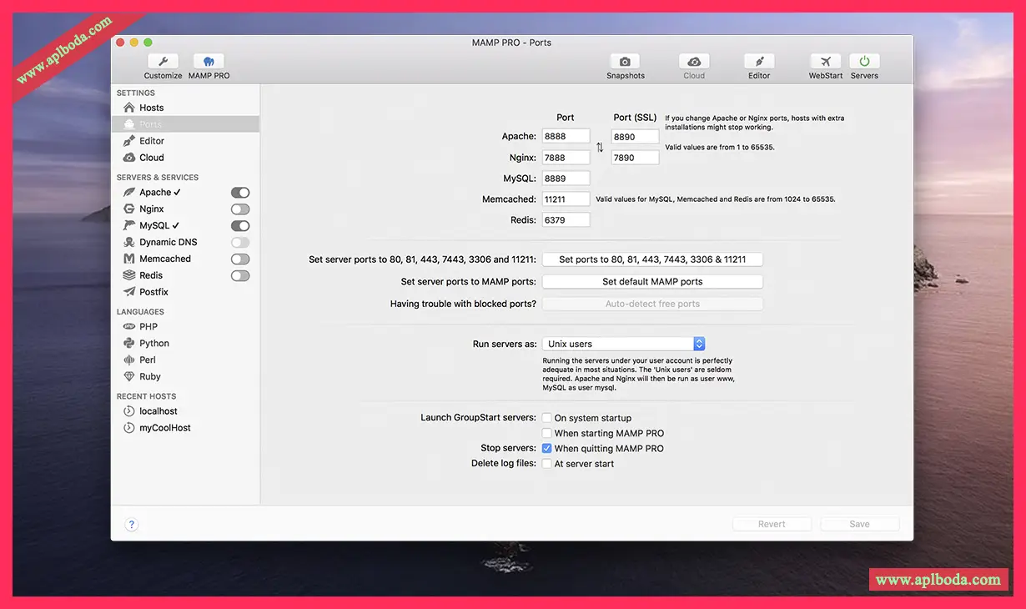1026x609 pixels.
Task: Click the PHP language icon
Action: tap(129, 327)
